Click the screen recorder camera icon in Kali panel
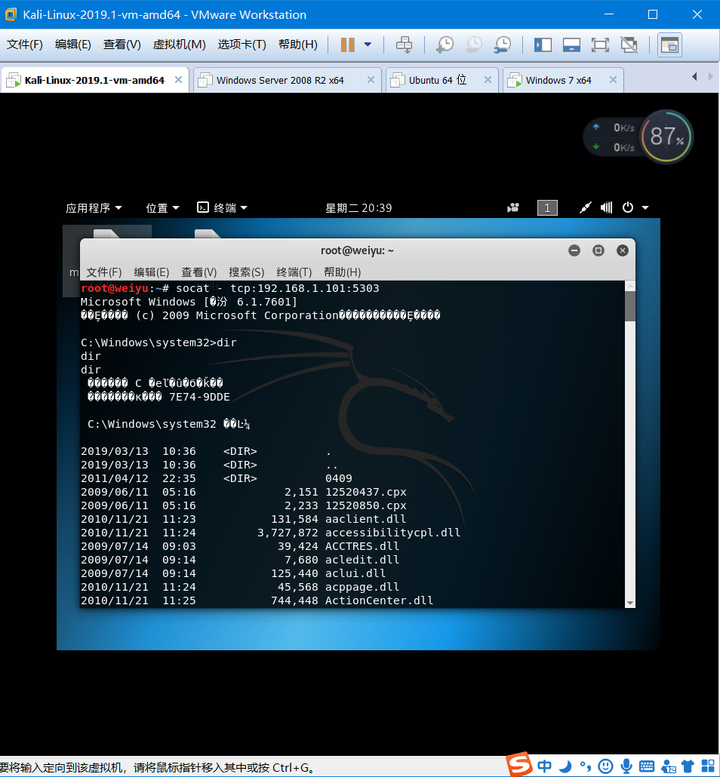Image resolution: width=720 pixels, height=777 pixels. point(513,207)
